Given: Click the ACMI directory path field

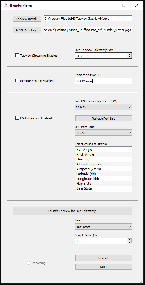Looking at the screenshot, I should click(x=88, y=30).
